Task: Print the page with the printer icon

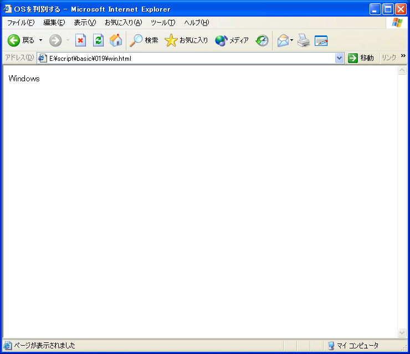Action: 304,40
